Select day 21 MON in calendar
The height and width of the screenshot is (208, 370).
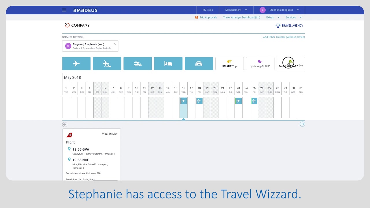pos(223,90)
